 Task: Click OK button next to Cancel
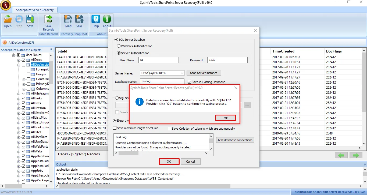pyautogui.click(x=169, y=162)
